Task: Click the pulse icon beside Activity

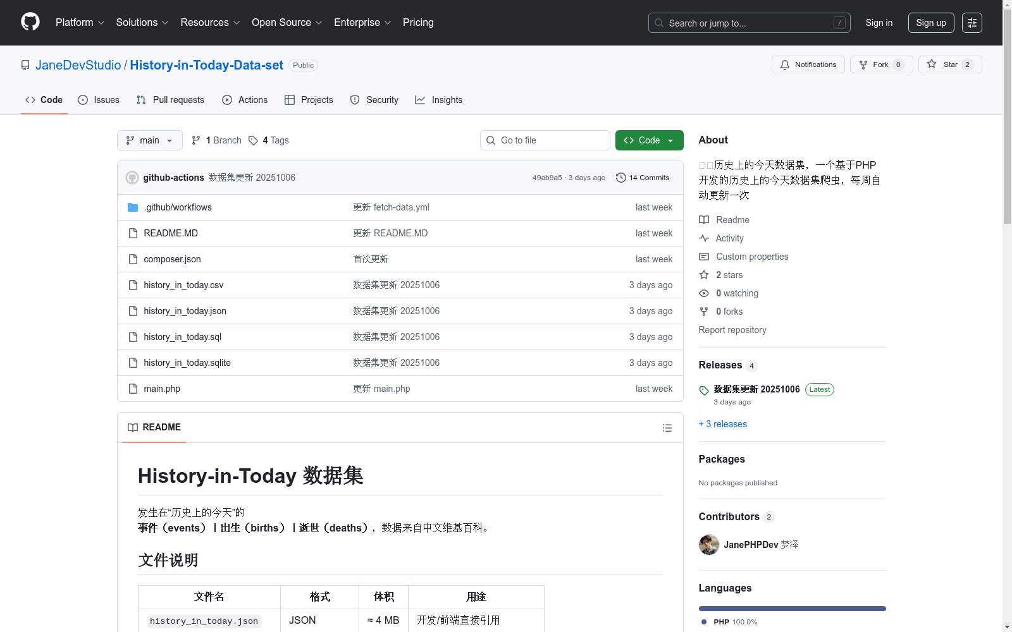Action: click(x=704, y=238)
